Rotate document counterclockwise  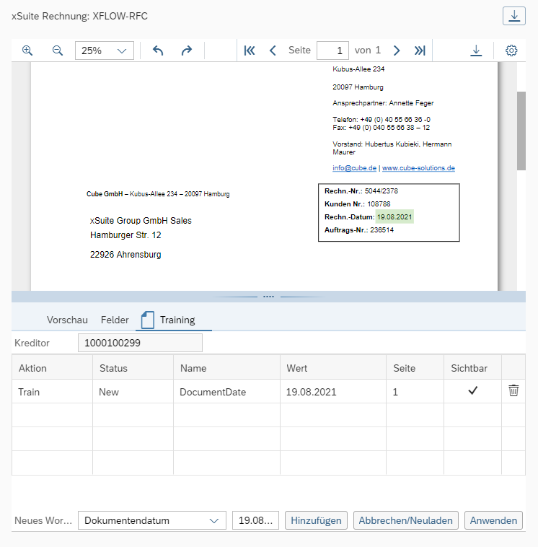(158, 51)
